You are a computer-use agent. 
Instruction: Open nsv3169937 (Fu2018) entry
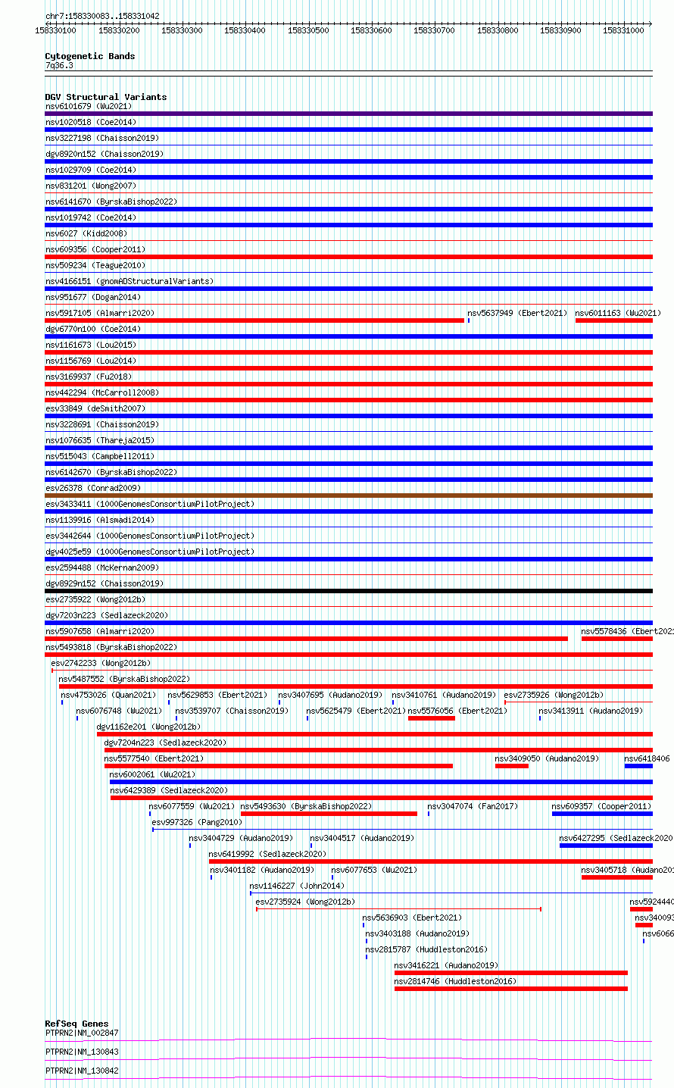tap(89, 377)
